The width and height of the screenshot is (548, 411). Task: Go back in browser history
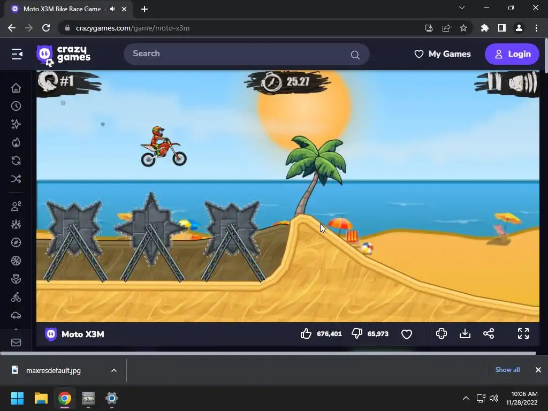pos(12,28)
